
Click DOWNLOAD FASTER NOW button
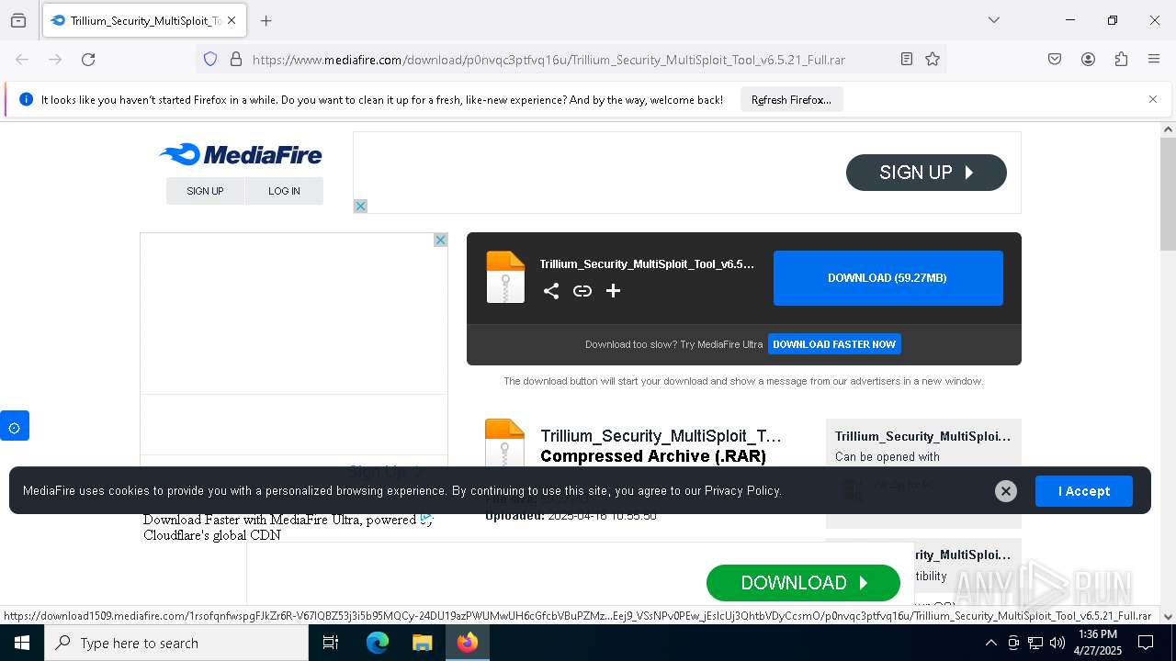click(834, 344)
